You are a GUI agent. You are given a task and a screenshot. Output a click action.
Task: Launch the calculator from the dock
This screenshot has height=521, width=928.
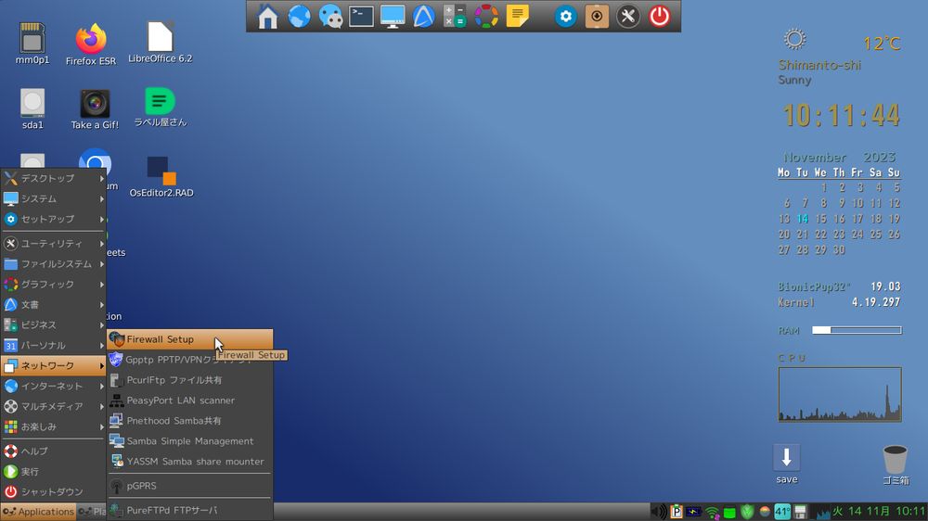(x=455, y=16)
